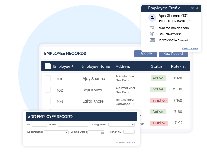The image size is (207, 153).
Task: Select the name Lalita Khare in the table
Action: click(93, 101)
